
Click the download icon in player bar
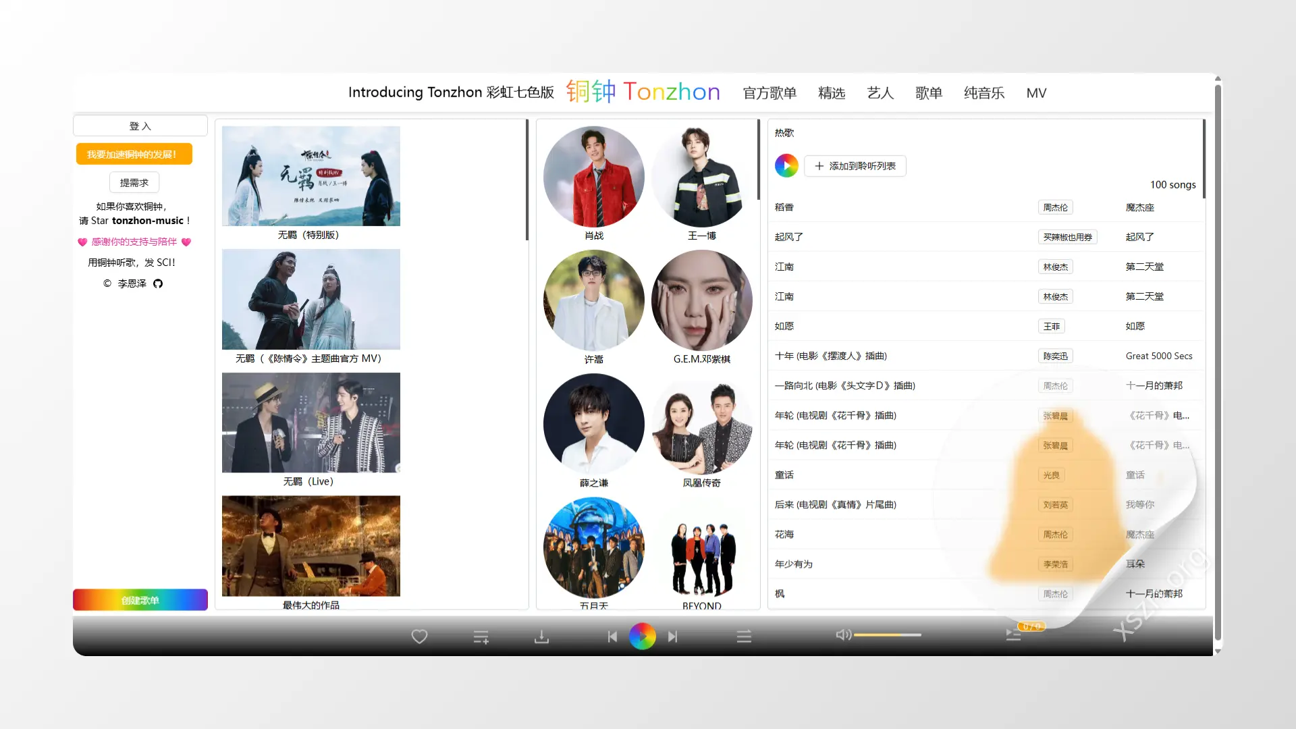coord(541,637)
